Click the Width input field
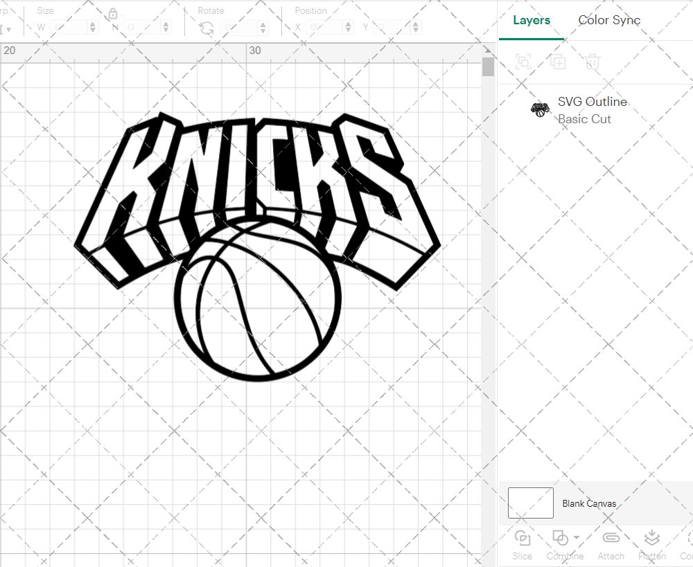Screen dimensions: 693x567 click(x=69, y=27)
